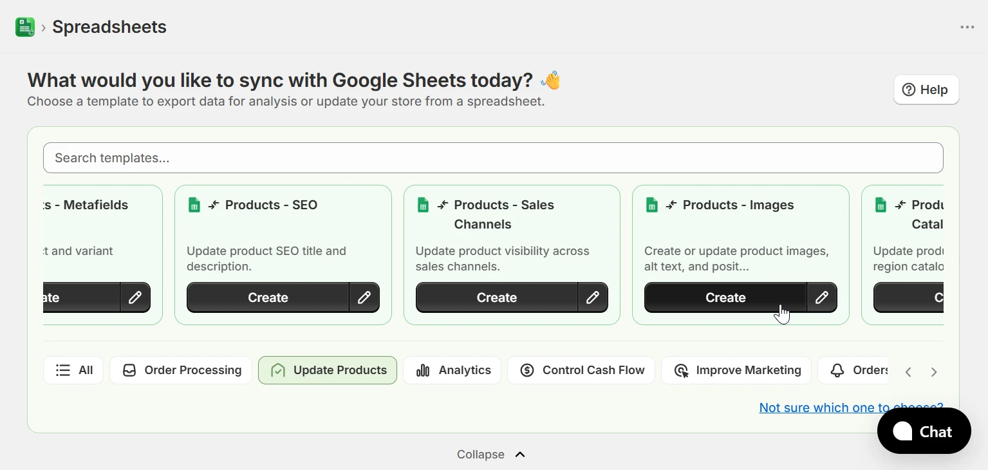Click the 'Products - Images' card title

[738, 205]
